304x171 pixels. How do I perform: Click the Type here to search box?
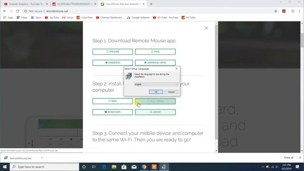[x=44, y=167]
